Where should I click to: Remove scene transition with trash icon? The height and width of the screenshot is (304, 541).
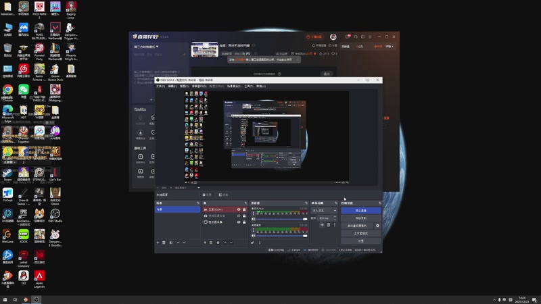[x=329, y=225]
